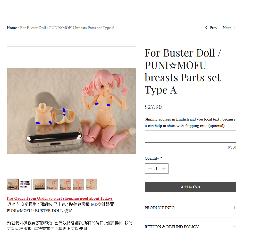
Task: Select the last product thumbnail
Action: tap(92, 184)
